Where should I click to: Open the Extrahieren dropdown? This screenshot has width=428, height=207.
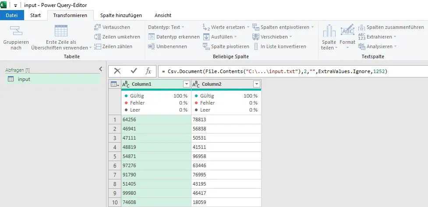pos(377,37)
